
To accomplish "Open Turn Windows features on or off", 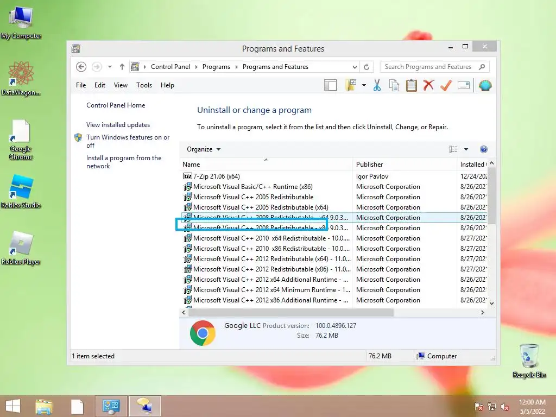I will click(128, 141).
